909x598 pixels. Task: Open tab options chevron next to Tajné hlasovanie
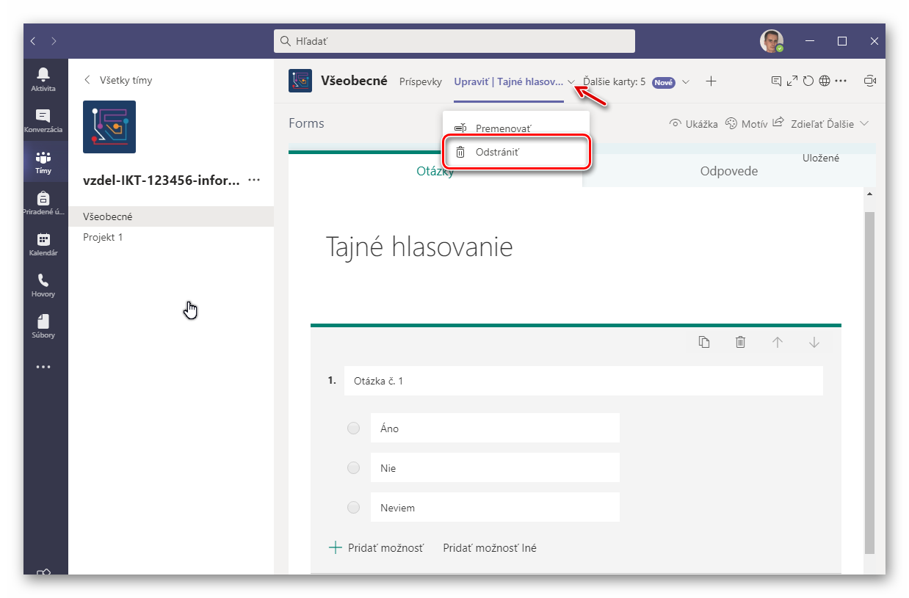click(571, 82)
